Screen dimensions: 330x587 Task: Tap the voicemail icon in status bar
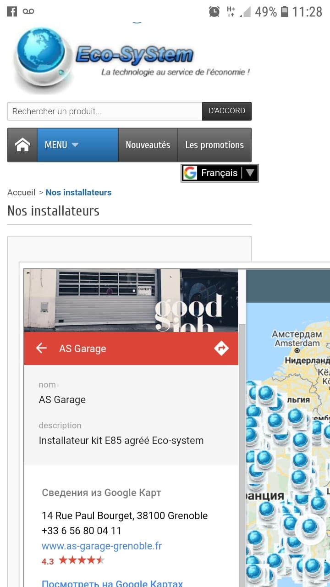(28, 11)
